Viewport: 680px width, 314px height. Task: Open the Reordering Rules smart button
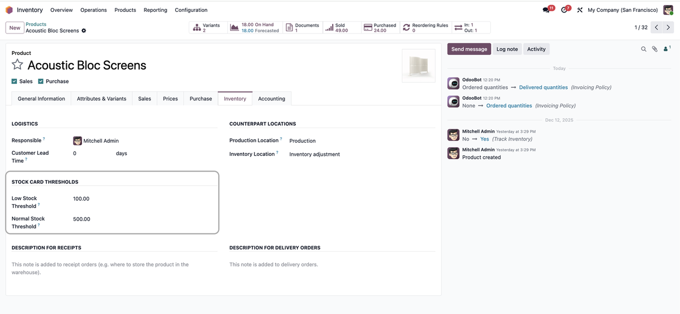point(426,28)
